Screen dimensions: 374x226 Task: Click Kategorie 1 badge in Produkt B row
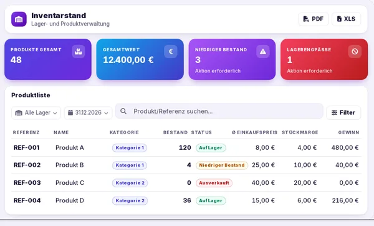(130, 165)
